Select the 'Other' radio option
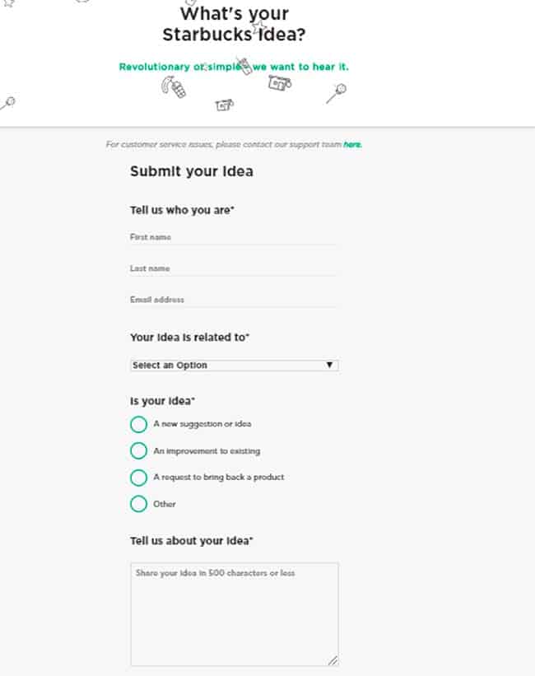 tap(138, 504)
